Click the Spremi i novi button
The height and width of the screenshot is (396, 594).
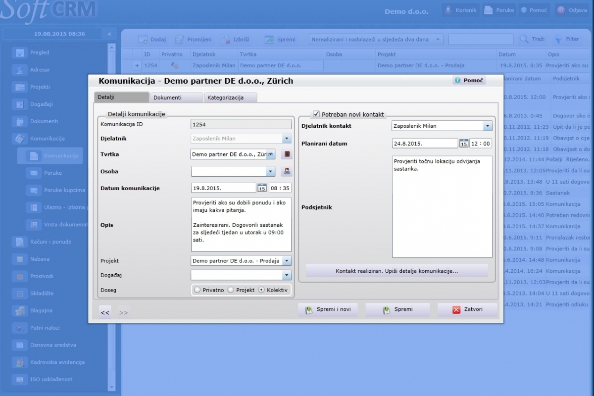click(x=328, y=310)
